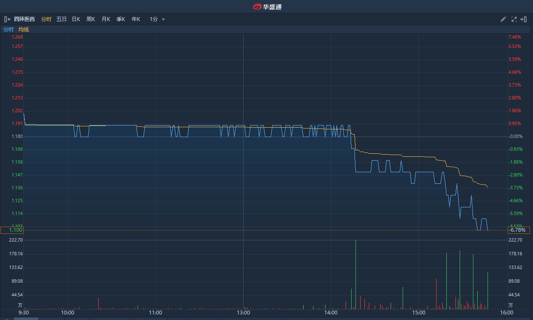Open the 1分 interval dropdown
Viewport: 533px width, 320px height.
(157, 19)
